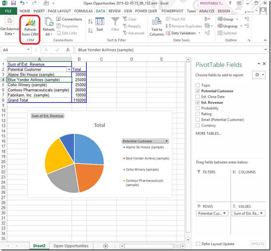This screenshot has width=271, height=251.
Task: Uncheck the Est. Revenue field
Action: [198, 102]
